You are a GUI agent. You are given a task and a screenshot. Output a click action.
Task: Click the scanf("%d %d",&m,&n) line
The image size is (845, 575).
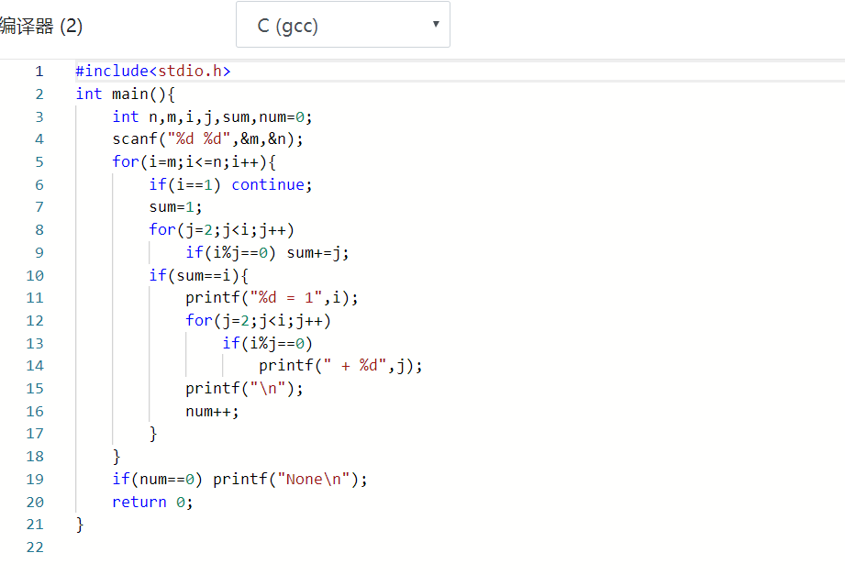coord(208,139)
